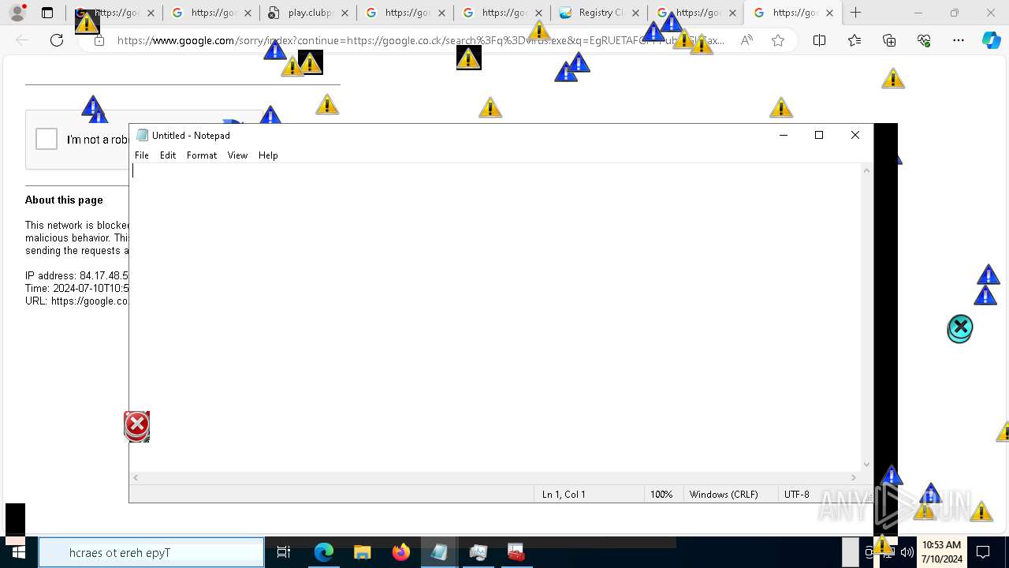1009x568 pixels.
Task: Click the Notepad horizontal scrollbar left arrow
Action: (136, 477)
